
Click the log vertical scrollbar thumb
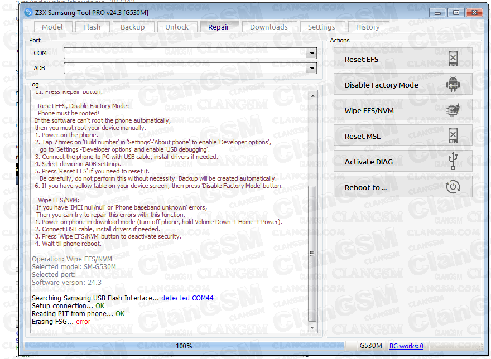point(312,253)
